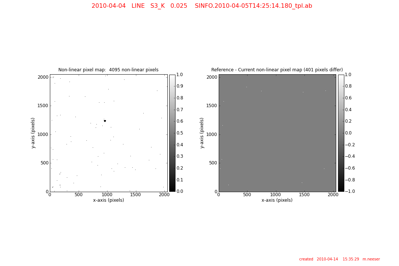
Task: Click the 1500 y-axis tick of the left plot
Action: click(43, 106)
